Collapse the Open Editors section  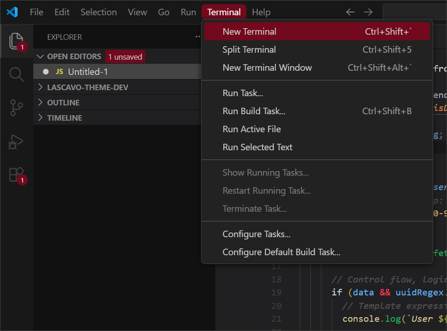click(40, 56)
